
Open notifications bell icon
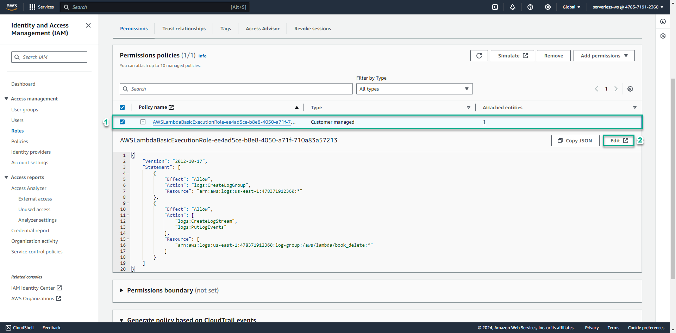pyautogui.click(x=513, y=7)
